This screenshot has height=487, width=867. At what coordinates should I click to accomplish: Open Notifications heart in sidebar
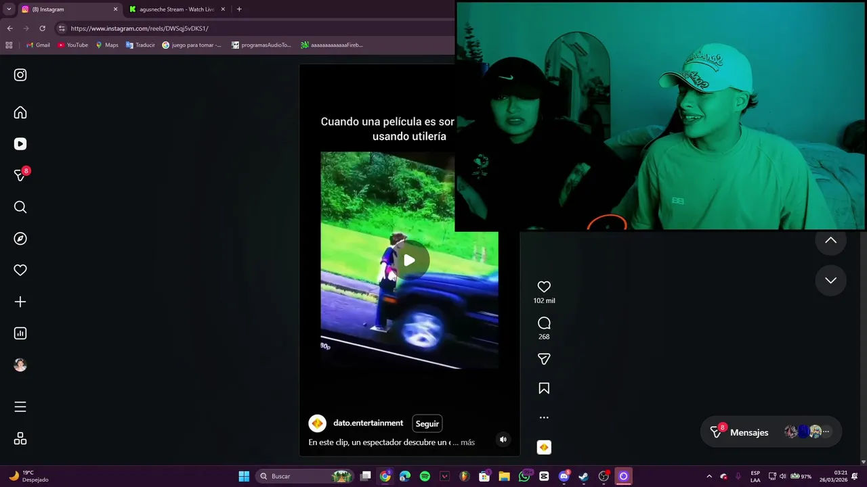pyautogui.click(x=20, y=270)
